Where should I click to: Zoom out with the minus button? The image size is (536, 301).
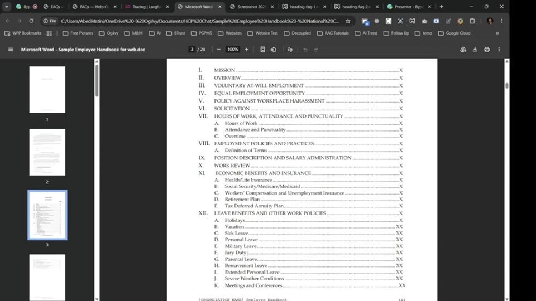coord(219,50)
